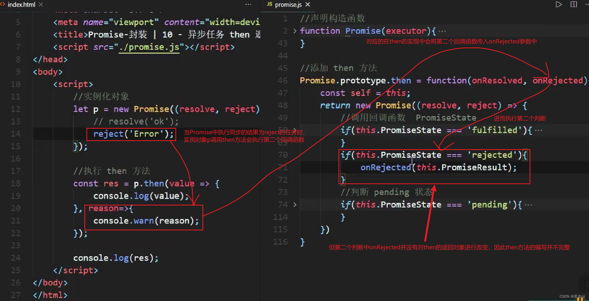Click the onRejected(this.PromiseResult); call

[x=438, y=167]
